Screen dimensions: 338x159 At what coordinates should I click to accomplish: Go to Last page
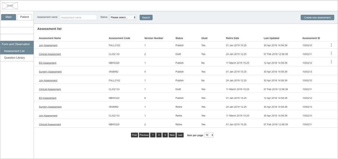180,135
